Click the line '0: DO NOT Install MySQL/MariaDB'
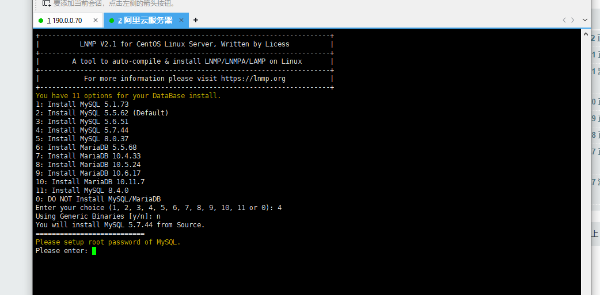 point(98,199)
